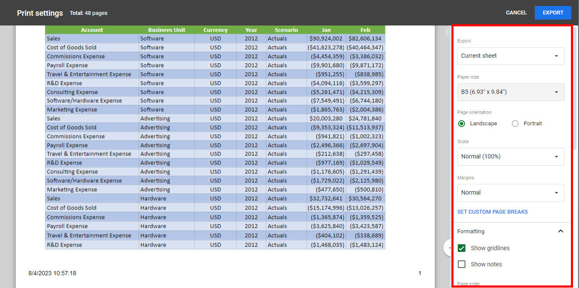Click the '$82,606,134' cell

(365, 39)
